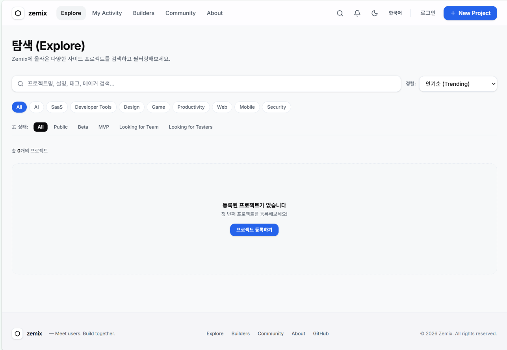Click the 프로젝트 등록하기 button
The image size is (507, 350).
pos(254,230)
